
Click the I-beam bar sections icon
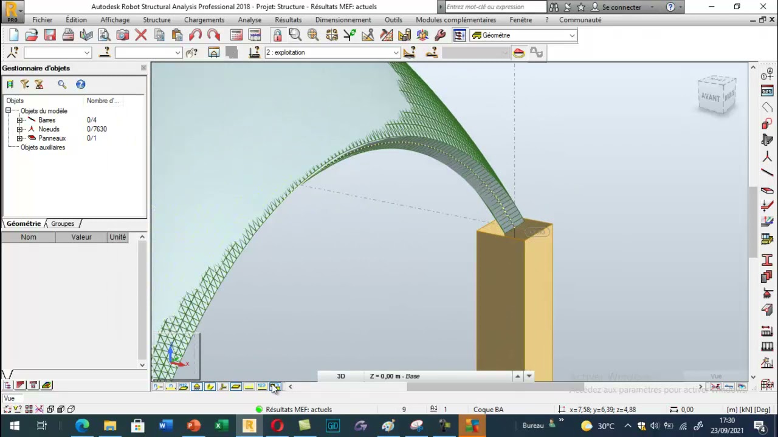coord(767,260)
